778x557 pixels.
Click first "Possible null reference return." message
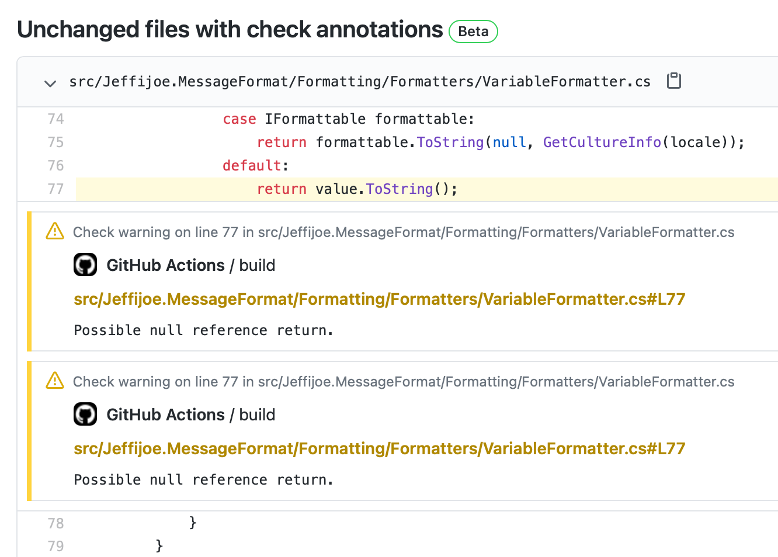click(x=203, y=330)
